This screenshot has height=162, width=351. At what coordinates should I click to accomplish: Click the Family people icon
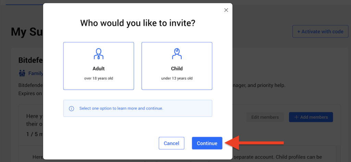pos(22,73)
